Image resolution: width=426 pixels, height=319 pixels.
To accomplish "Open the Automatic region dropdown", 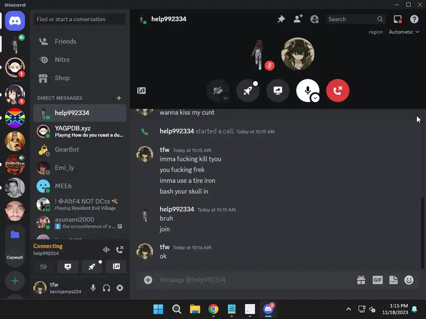I will click(x=404, y=32).
